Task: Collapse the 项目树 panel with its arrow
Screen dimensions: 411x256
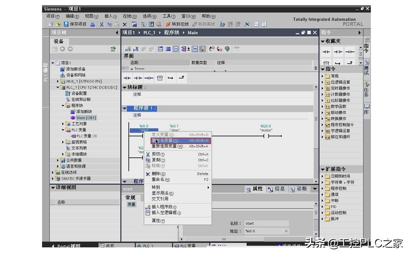Action: tap(117, 33)
